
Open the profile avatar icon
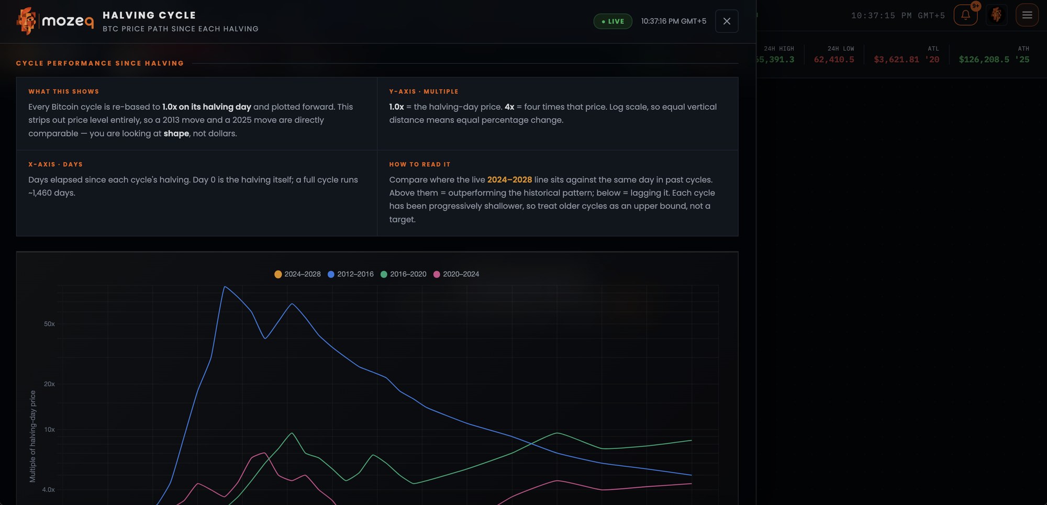tap(996, 15)
